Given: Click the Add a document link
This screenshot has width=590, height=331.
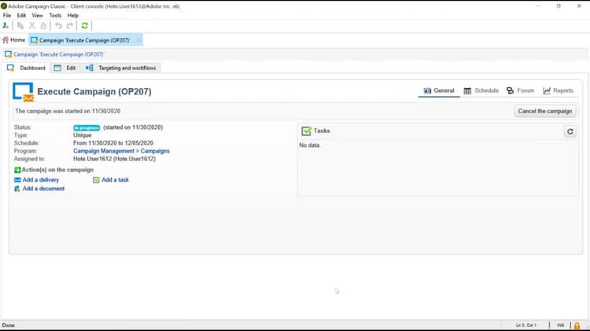Looking at the screenshot, I should coord(43,189).
